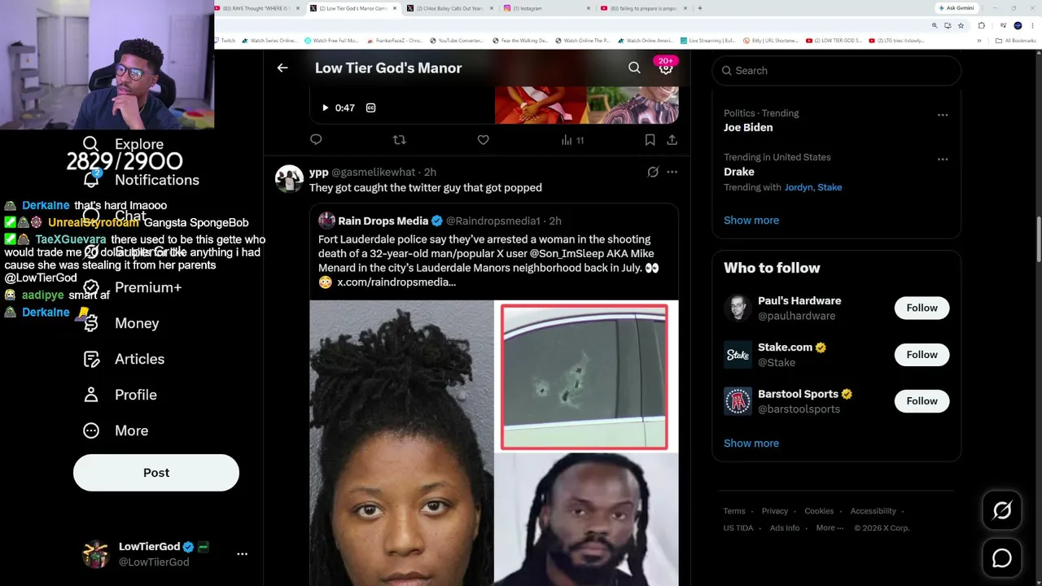Image resolution: width=1042 pixels, height=586 pixels.
Task: Repost the video post
Action: click(x=399, y=140)
